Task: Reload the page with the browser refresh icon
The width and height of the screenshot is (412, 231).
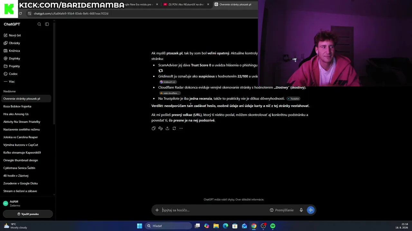Action: click(20, 13)
